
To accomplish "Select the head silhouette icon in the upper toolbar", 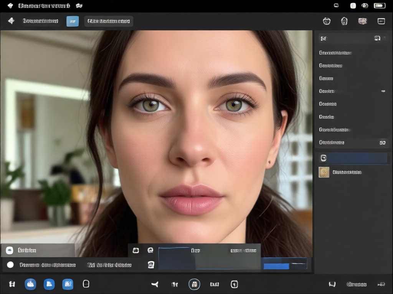I will click(x=344, y=21).
